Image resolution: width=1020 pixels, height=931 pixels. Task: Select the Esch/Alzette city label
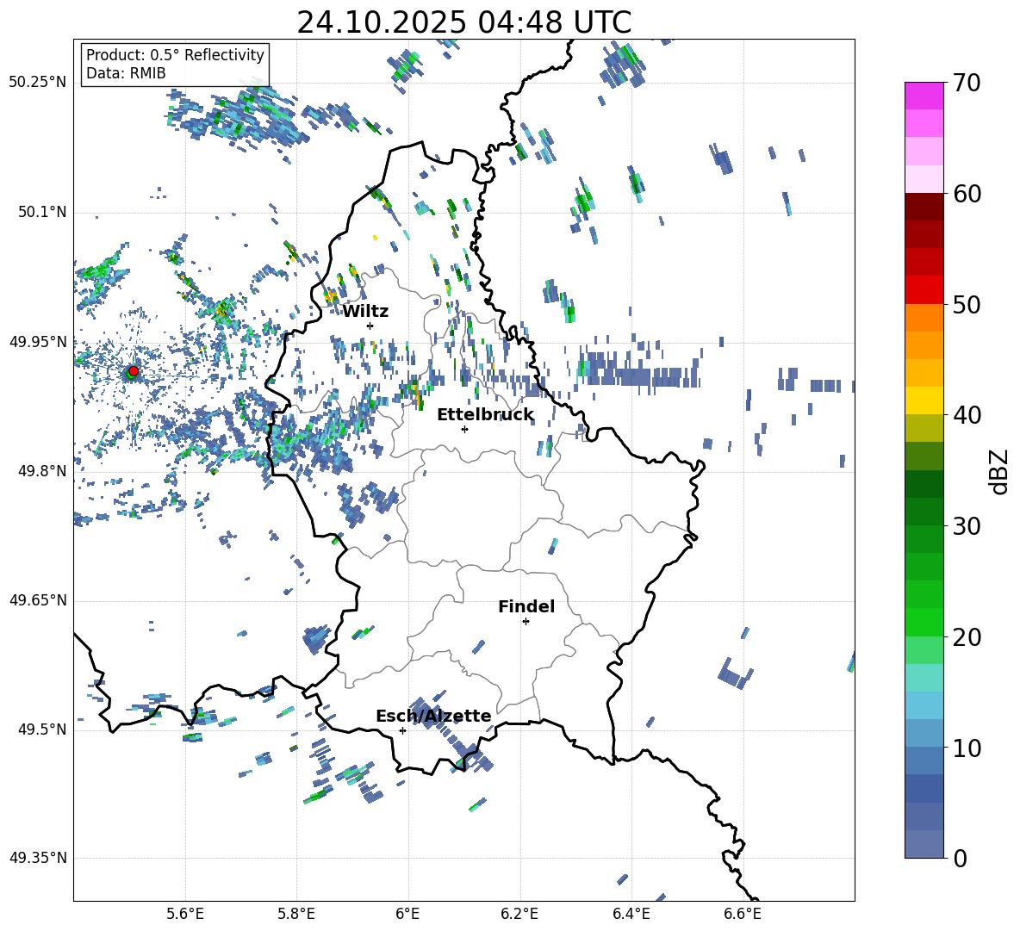point(433,716)
